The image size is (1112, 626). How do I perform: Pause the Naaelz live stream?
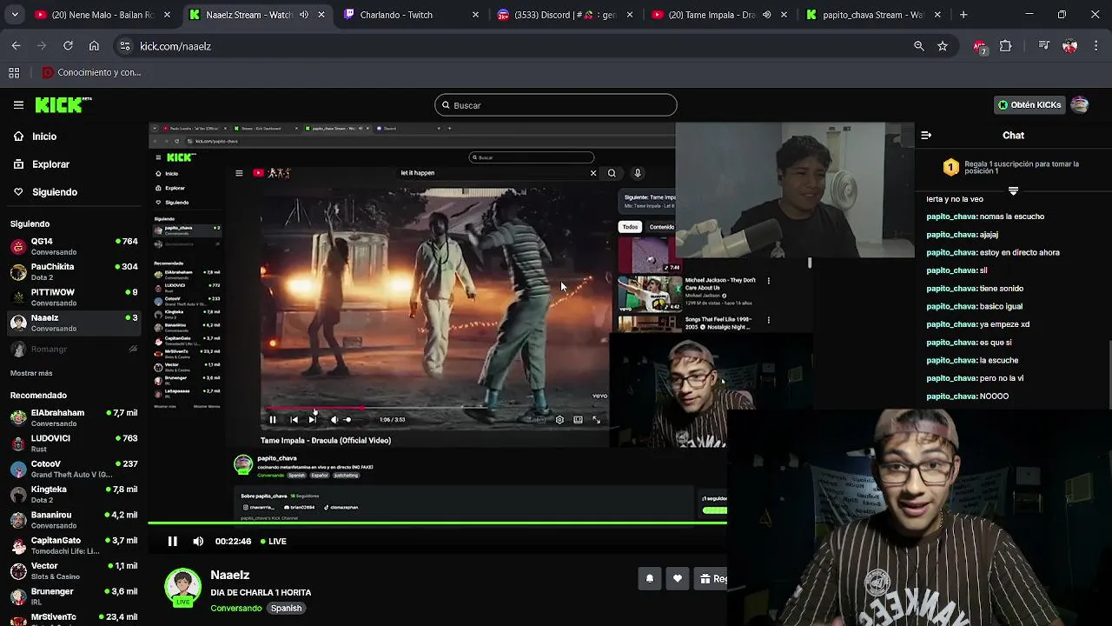(x=173, y=542)
